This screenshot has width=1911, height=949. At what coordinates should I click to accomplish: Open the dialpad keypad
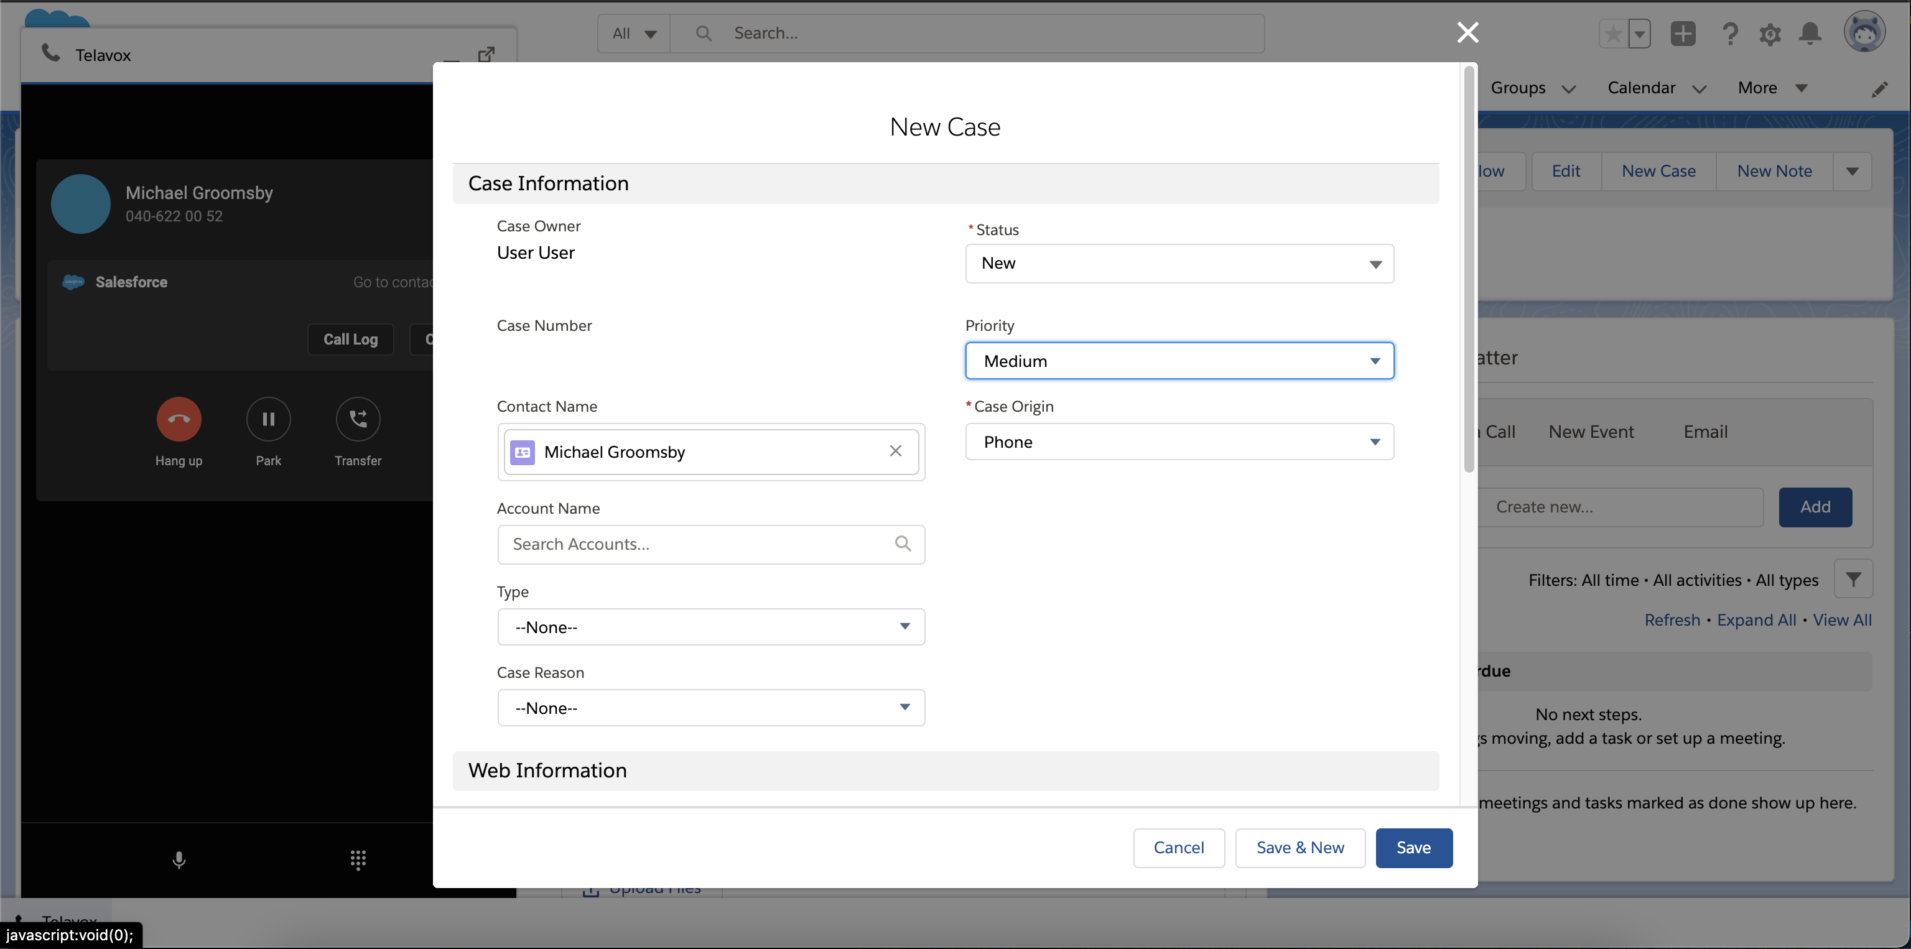coord(358,860)
